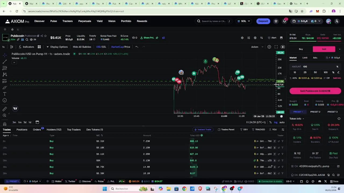Open the Axiom chart source dropdown
This screenshot has width=344, height=193.
click(257, 47)
